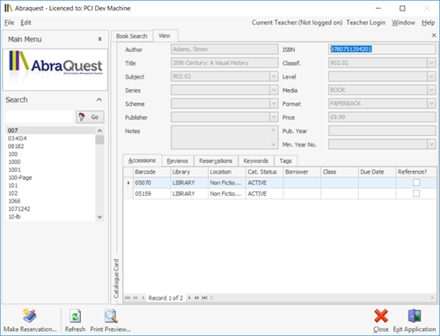Go to next page of records
The height and width of the screenshot is (336, 440).
pyautogui.click(x=196, y=298)
